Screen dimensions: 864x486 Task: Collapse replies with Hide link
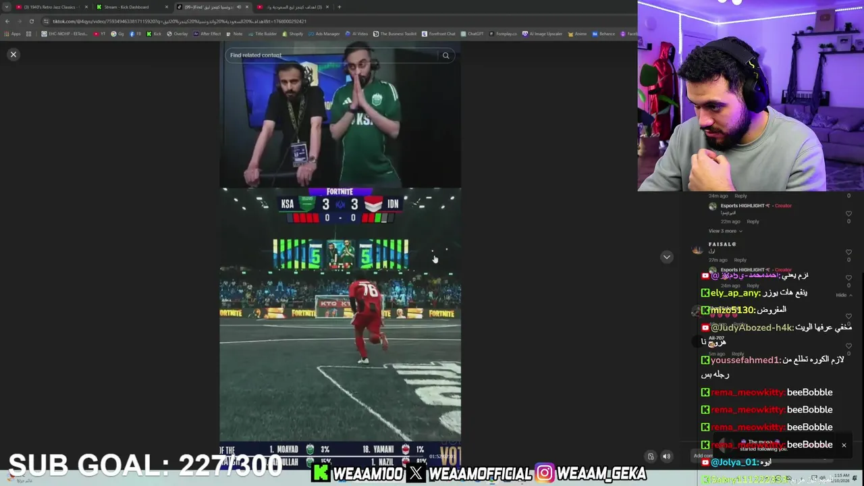843,295
